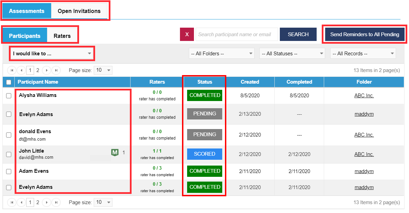
Task: Click email david@mhs.com
Action: pyautogui.click(x=36, y=157)
